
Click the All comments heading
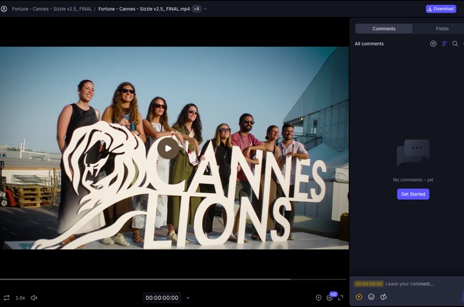coord(369,44)
